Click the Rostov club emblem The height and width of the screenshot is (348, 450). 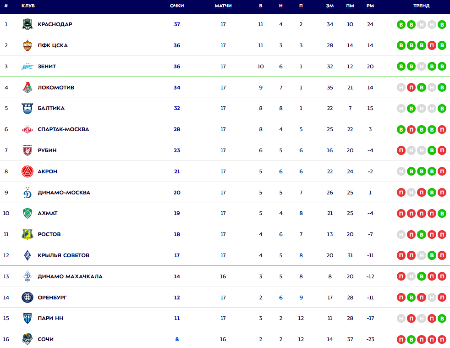(27, 234)
